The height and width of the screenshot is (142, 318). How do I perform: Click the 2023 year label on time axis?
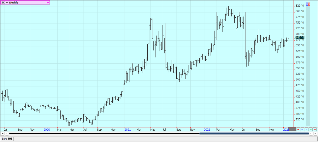tap(286, 129)
